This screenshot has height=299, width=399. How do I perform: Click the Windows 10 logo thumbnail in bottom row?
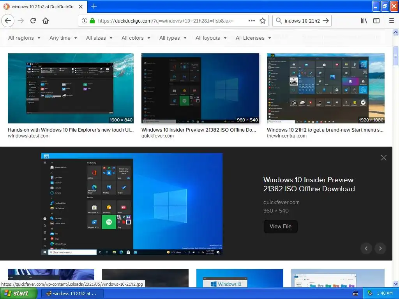pyautogui.click(x=240, y=278)
